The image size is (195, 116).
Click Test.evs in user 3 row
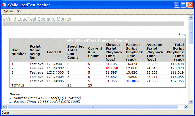(37, 72)
